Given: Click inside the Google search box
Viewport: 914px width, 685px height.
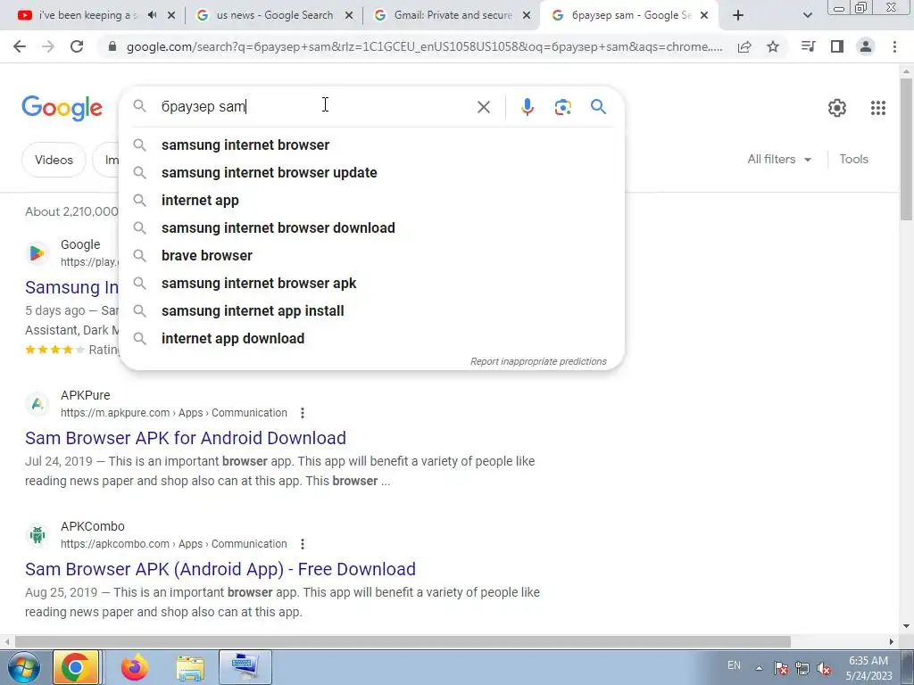Looking at the screenshot, I should 315,107.
